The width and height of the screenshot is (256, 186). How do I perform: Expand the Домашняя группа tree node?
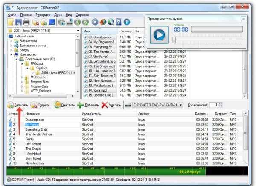point(11,46)
